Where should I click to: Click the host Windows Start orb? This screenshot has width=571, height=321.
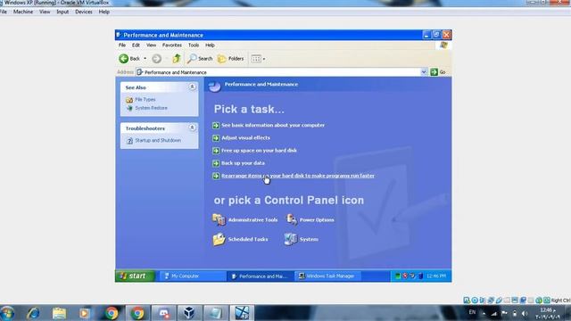pos(7,313)
